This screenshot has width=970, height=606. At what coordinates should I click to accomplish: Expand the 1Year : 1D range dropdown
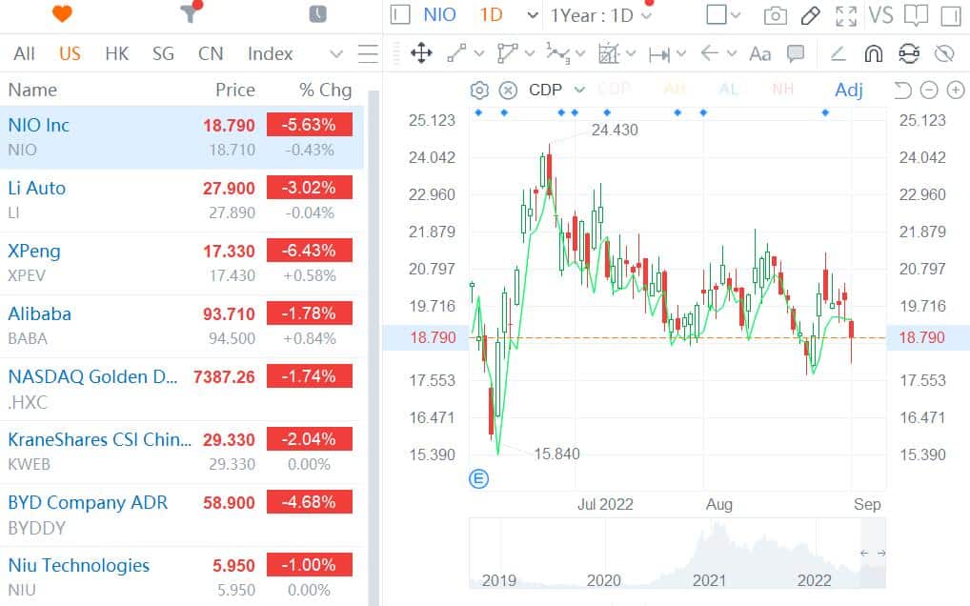pyautogui.click(x=603, y=15)
